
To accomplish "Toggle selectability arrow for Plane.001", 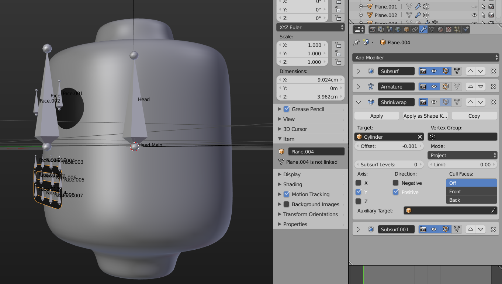I will click(x=483, y=7).
